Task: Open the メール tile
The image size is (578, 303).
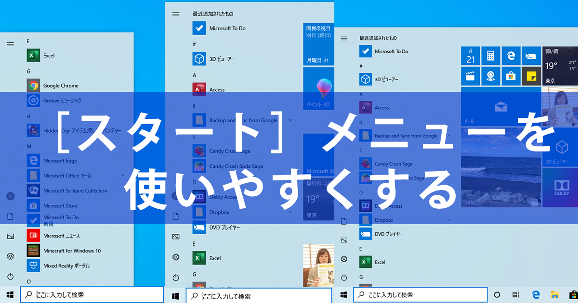Action: tap(500, 106)
